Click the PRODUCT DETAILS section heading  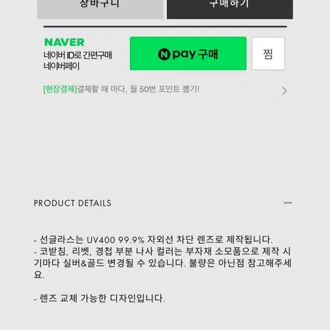coord(73,203)
